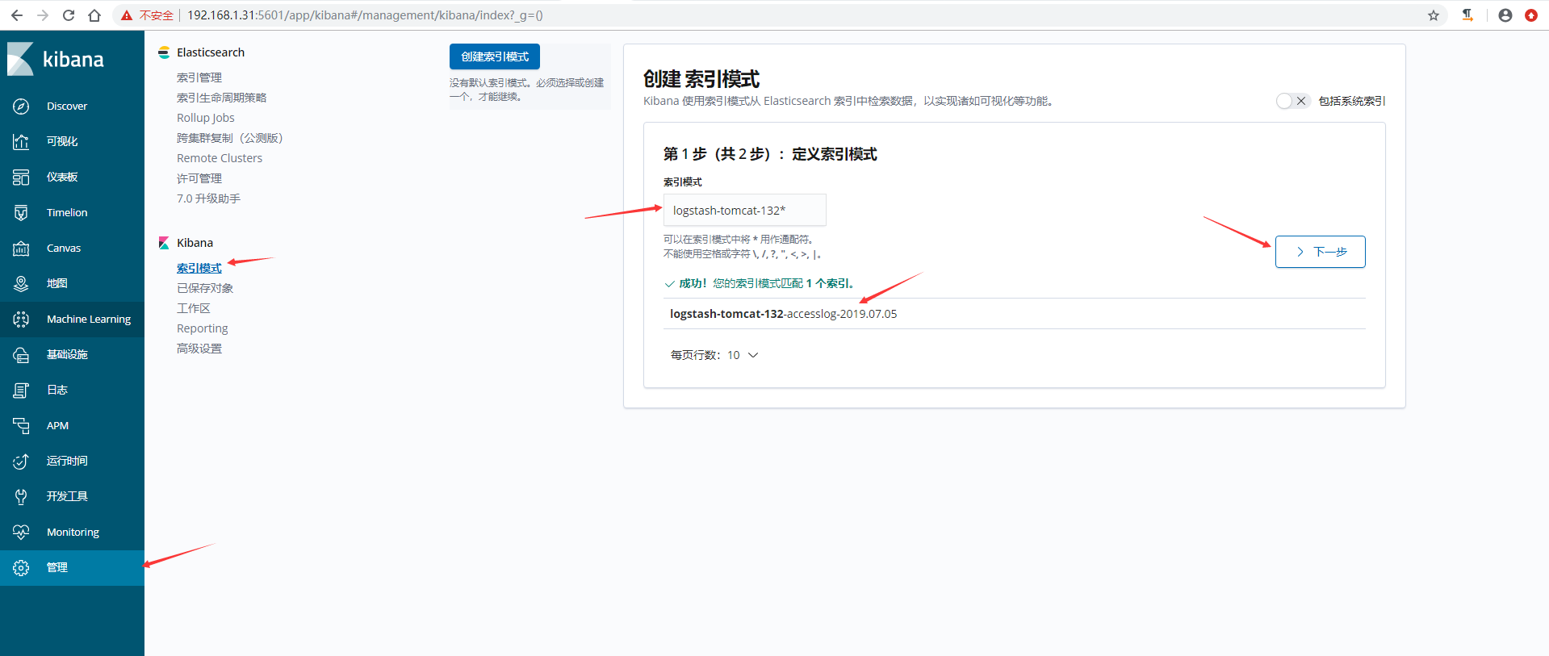Select Remote Clusters menu item

220,158
